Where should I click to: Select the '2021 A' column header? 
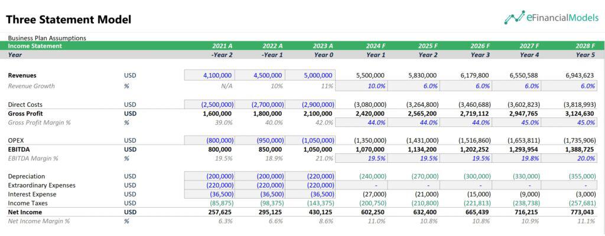[222, 46]
